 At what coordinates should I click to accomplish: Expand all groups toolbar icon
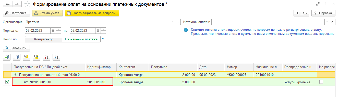[x=27, y=57]
